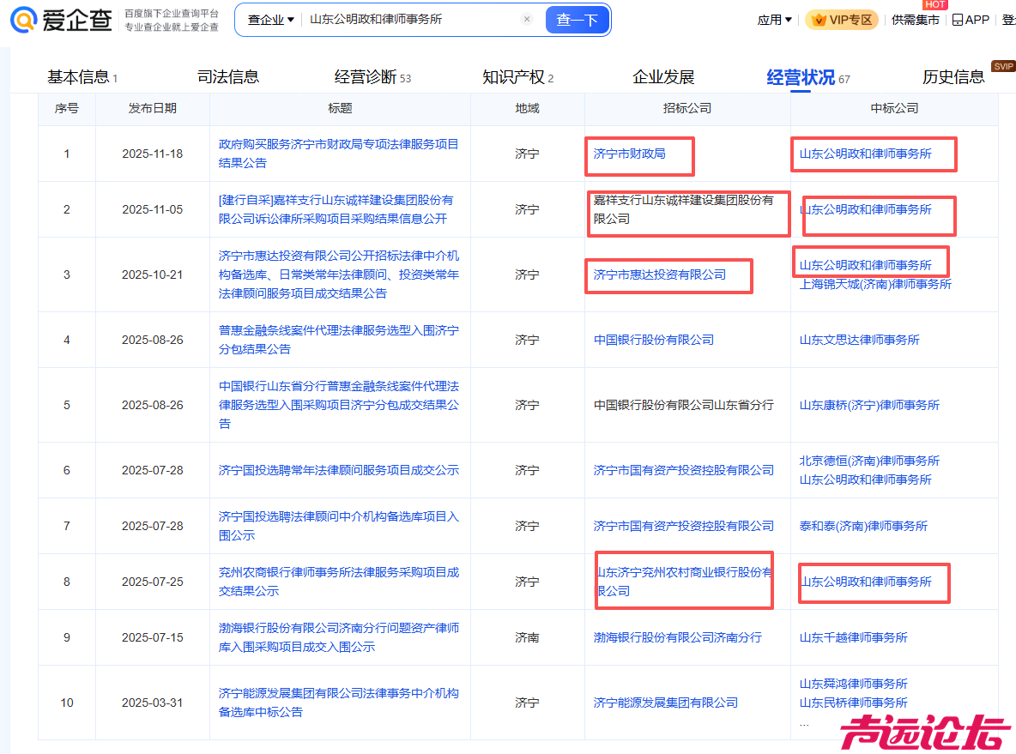Click the 爱企查 logo icon

coord(25,20)
